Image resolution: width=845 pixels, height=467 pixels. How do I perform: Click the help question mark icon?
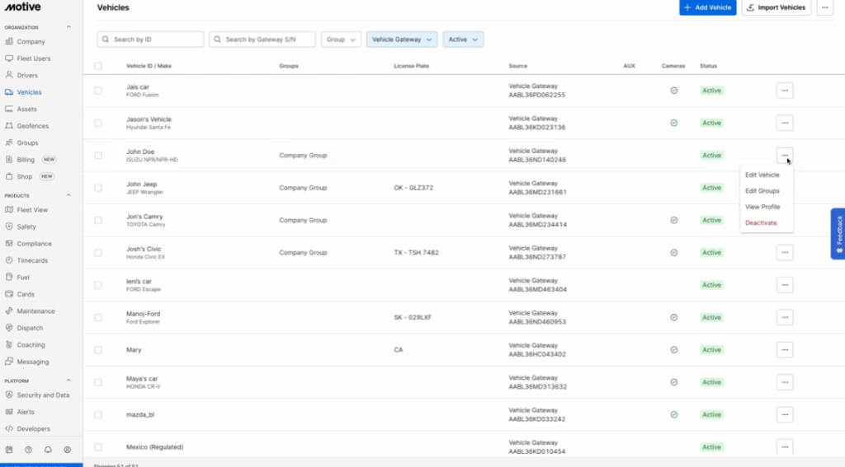click(28, 450)
